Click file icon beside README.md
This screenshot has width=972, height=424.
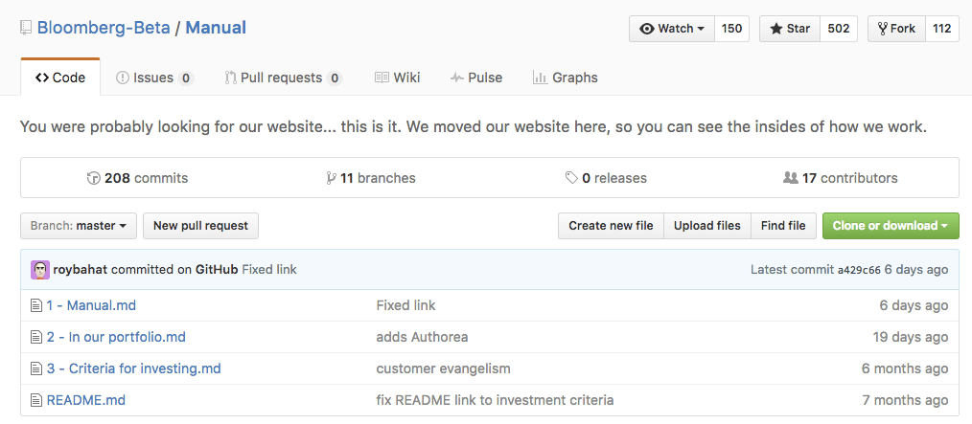(x=36, y=400)
